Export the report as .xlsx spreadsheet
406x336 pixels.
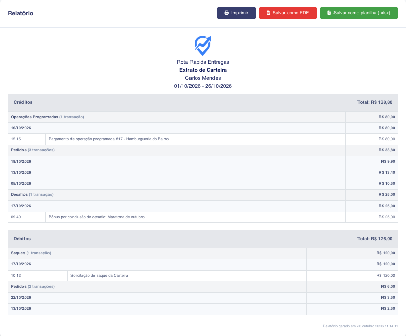click(x=359, y=13)
